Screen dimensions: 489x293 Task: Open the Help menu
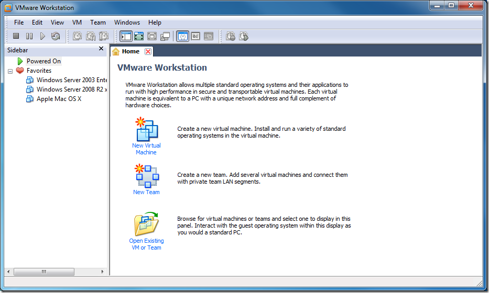pos(155,22)
